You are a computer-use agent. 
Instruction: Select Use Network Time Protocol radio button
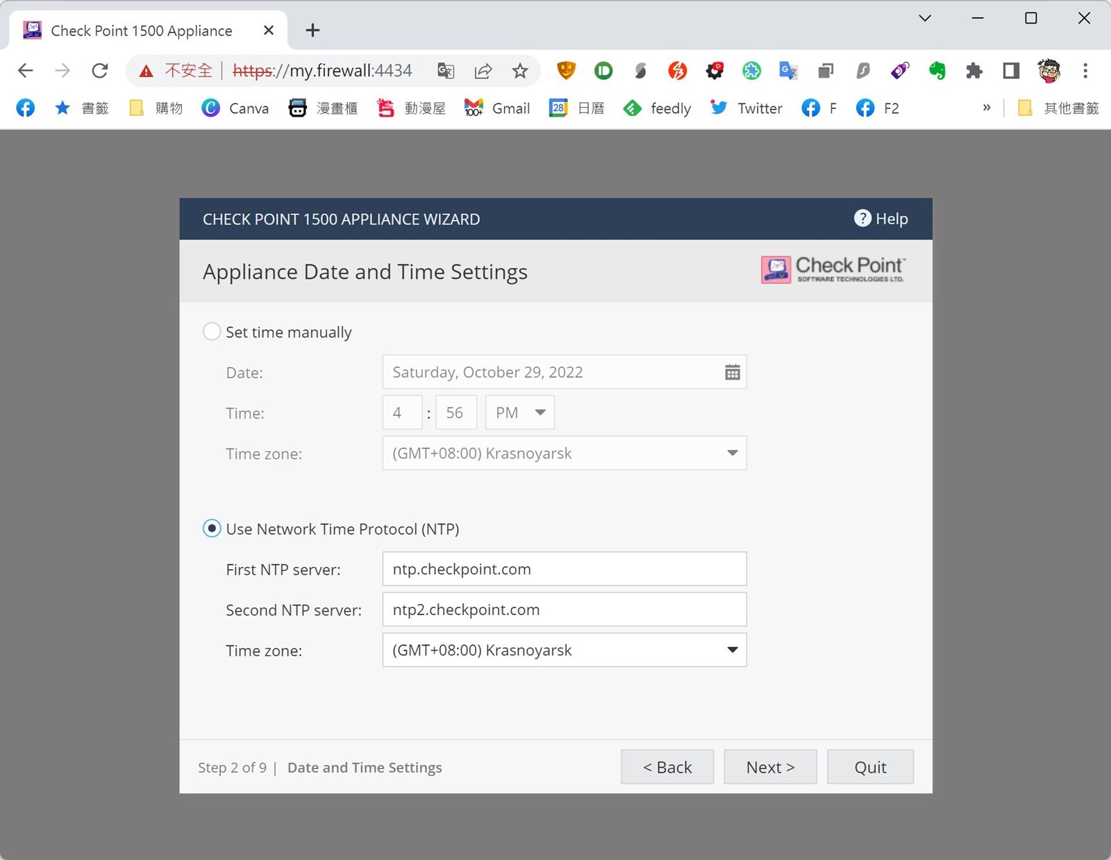(x=212, y=529)
